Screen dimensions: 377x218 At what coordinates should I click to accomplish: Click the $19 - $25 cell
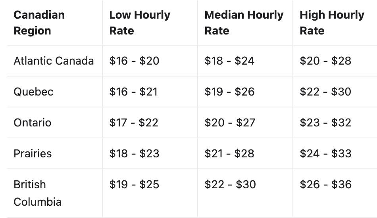pyautogui.click(x=134, y=185)
